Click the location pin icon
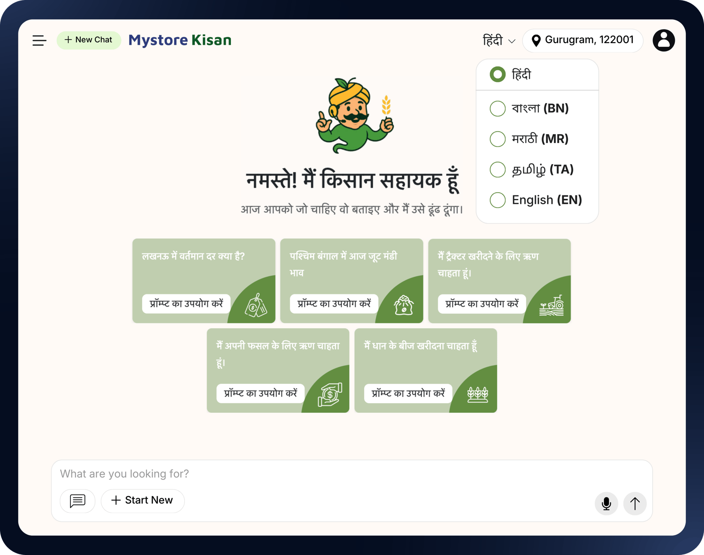The image size is (704, 555). coord(536,41)
